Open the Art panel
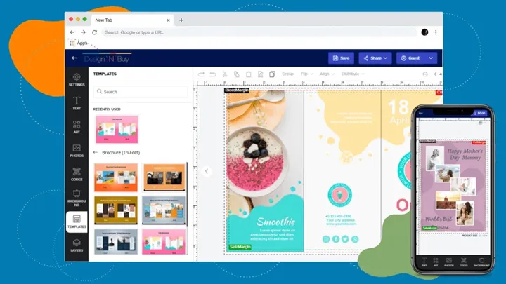506x284 pixels. click(77, 127)
